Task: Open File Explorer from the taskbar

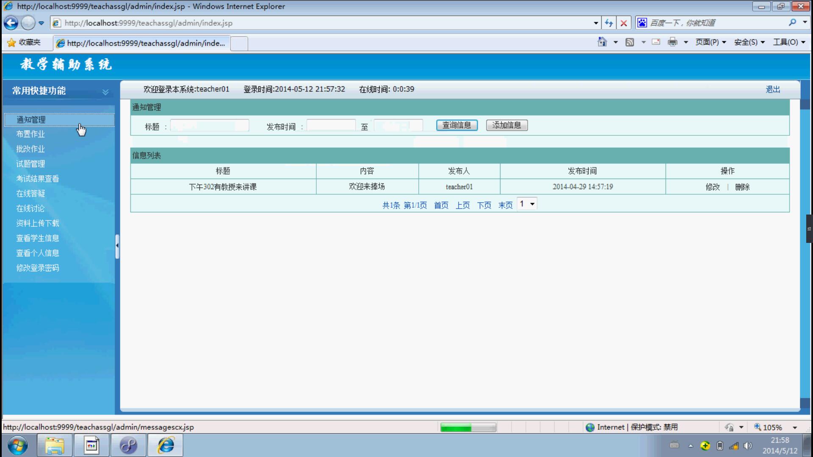Action: tap(55, 446)
